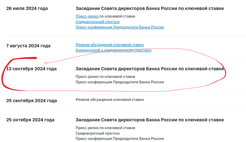This screenshot has width=246, height=142.
Task: Click the 13 September Пресс-конференция Председателя text
Action: point(120,82)
